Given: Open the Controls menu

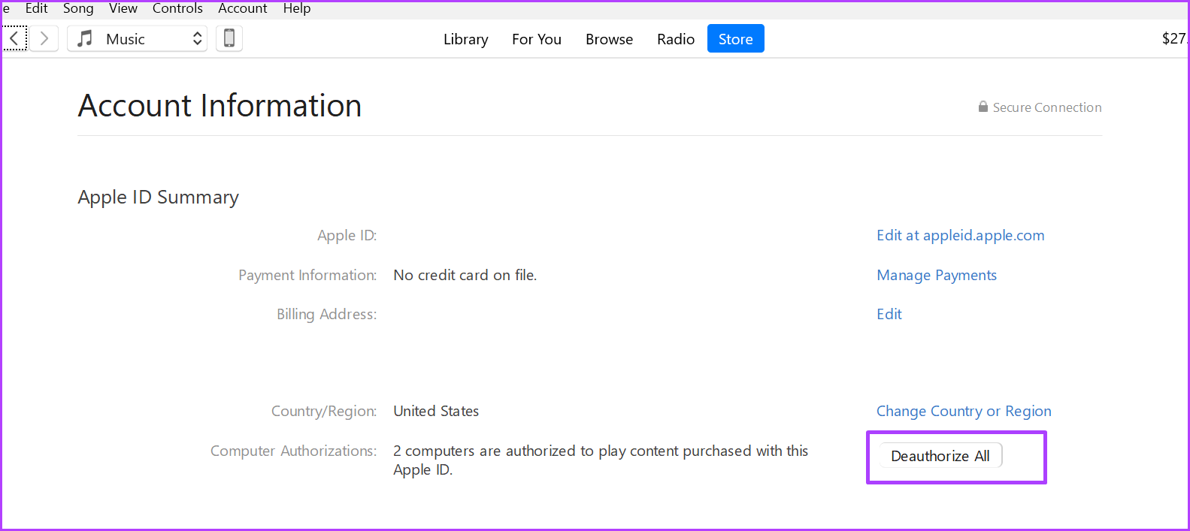Looking at the screenshot, I should tap(177, 8).
